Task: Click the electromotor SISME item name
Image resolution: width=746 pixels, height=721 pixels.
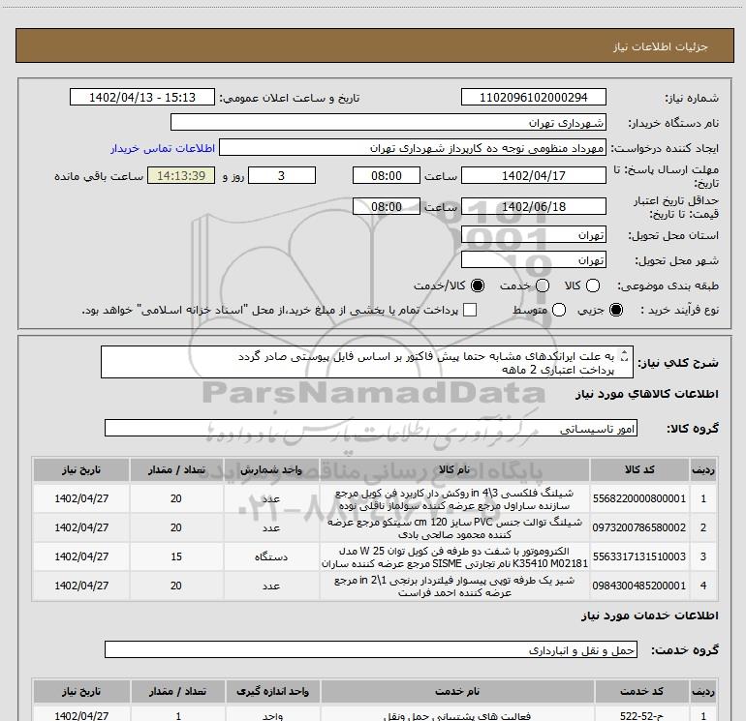Action: click(454, 557)
